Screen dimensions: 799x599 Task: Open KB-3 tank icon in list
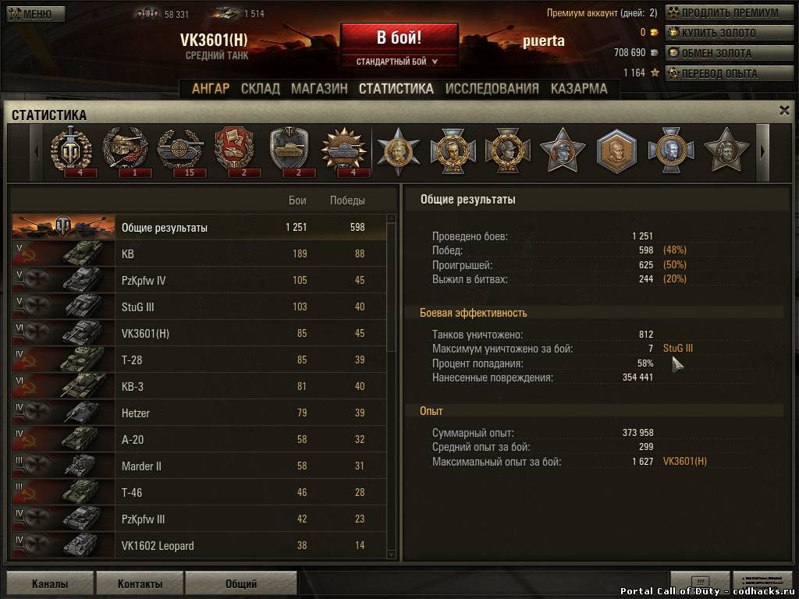64,386
